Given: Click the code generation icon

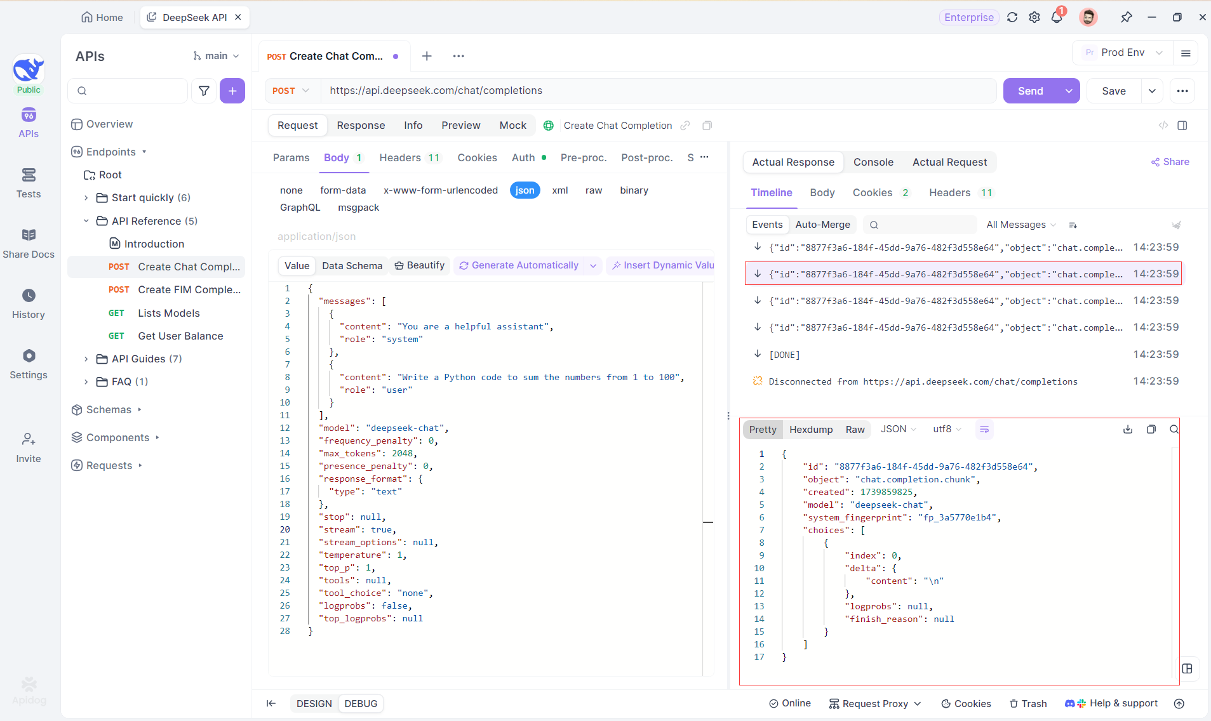Looking at the screenshot, I should tap(1163, 126).
